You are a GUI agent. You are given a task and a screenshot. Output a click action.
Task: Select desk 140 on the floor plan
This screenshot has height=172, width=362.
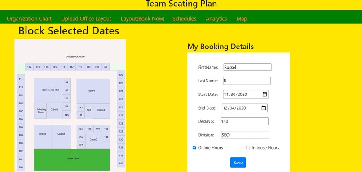pyautogui.click(x=106, y=129)
